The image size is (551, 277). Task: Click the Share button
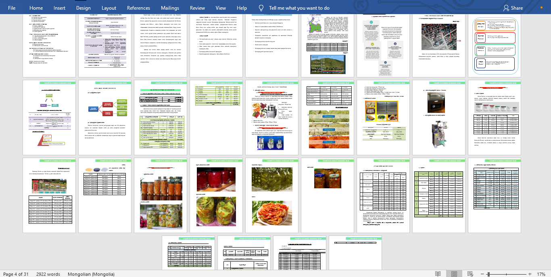click(x=513, y=8)
